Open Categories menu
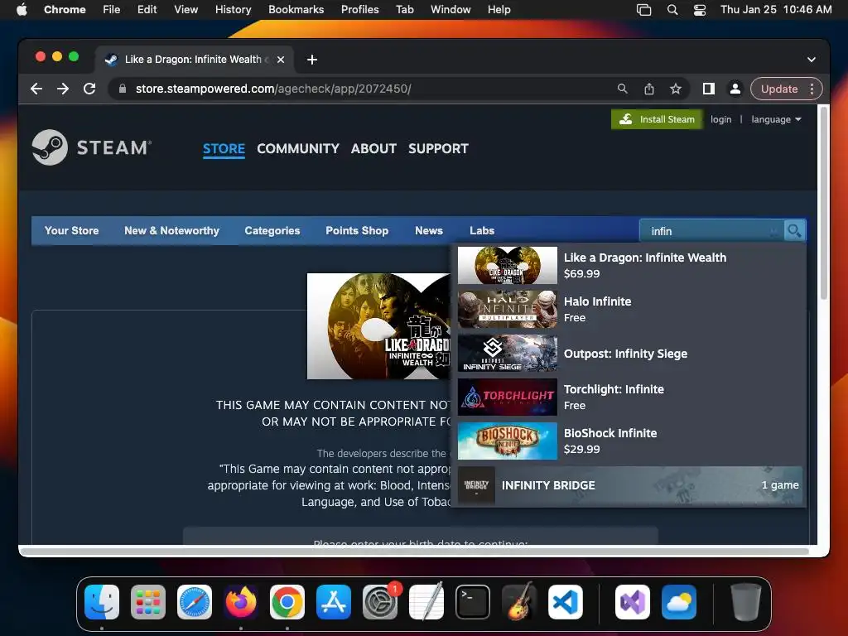This screenshot has width=848, height=636. tap(272, 230)
